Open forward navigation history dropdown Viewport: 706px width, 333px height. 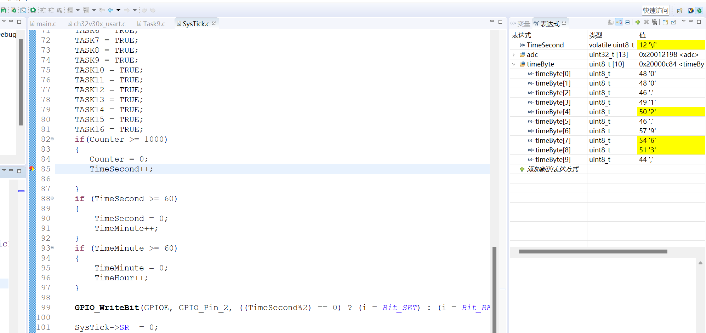click(135, 10)
